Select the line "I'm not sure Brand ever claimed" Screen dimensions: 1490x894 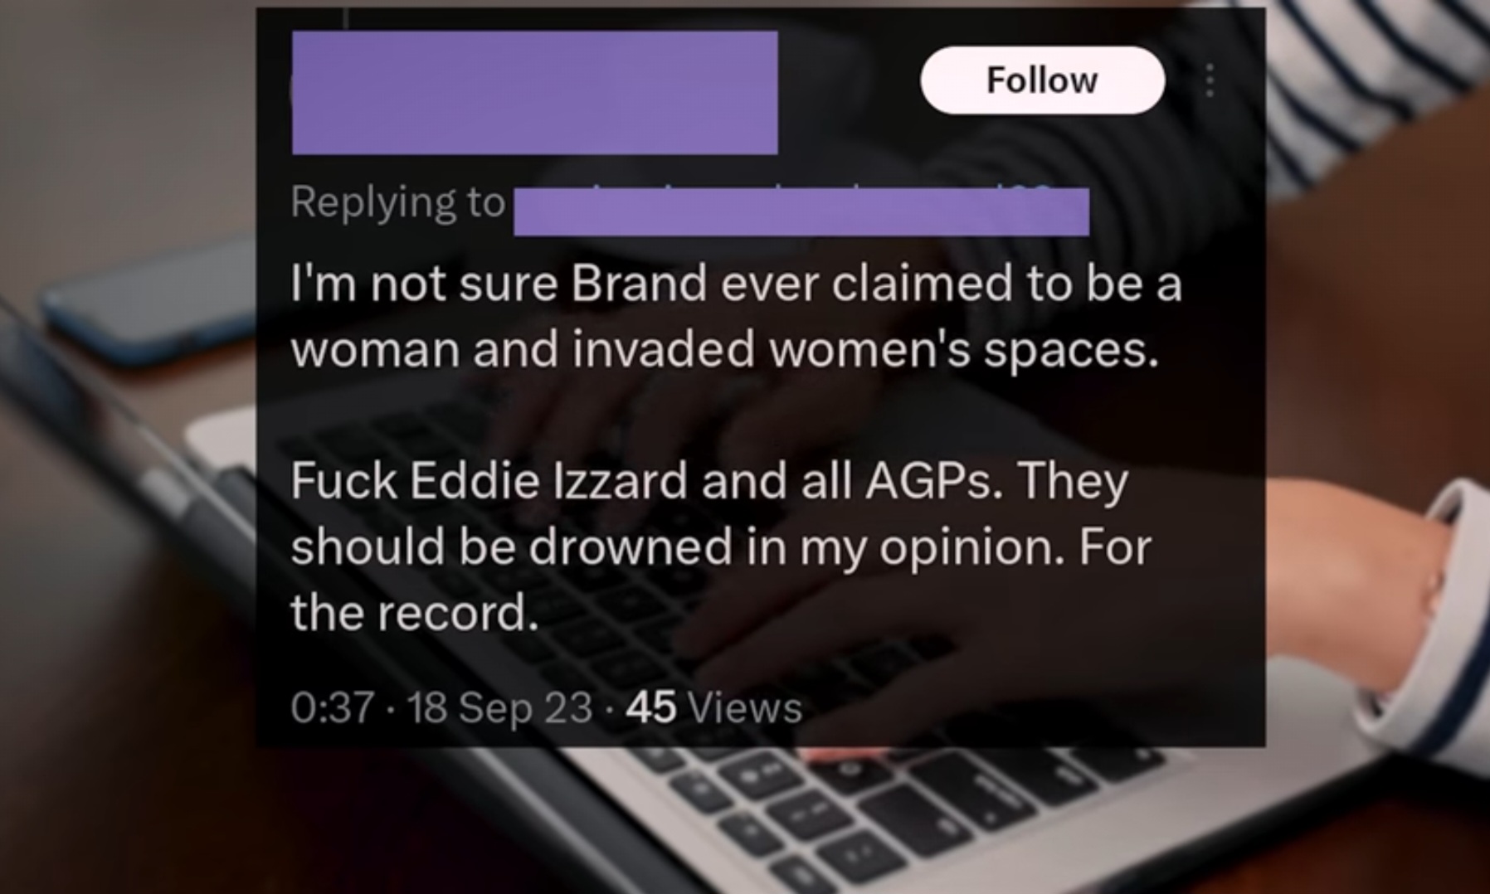736,284
